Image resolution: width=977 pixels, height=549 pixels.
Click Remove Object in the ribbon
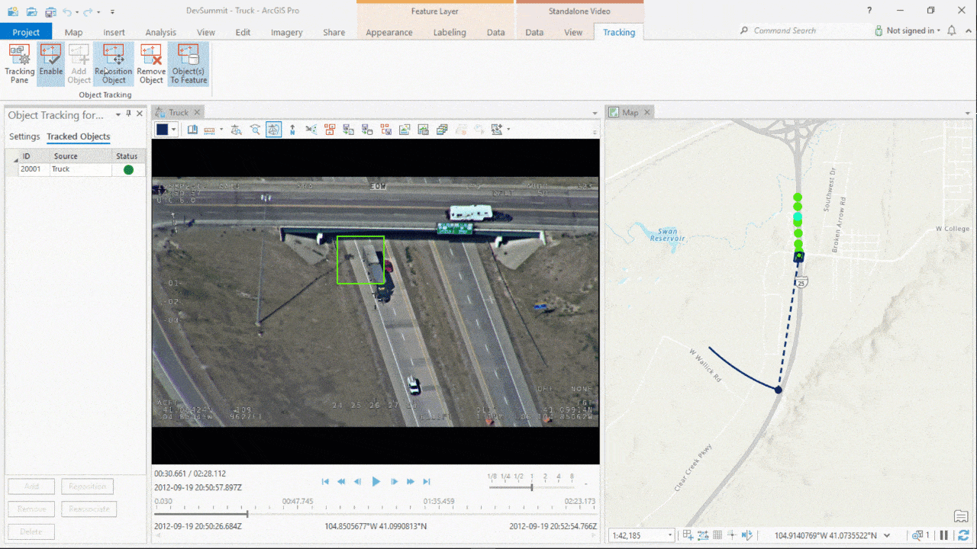[151, 64]
